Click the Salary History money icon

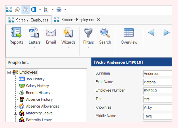pyautogui.click(x=22, y=86)
